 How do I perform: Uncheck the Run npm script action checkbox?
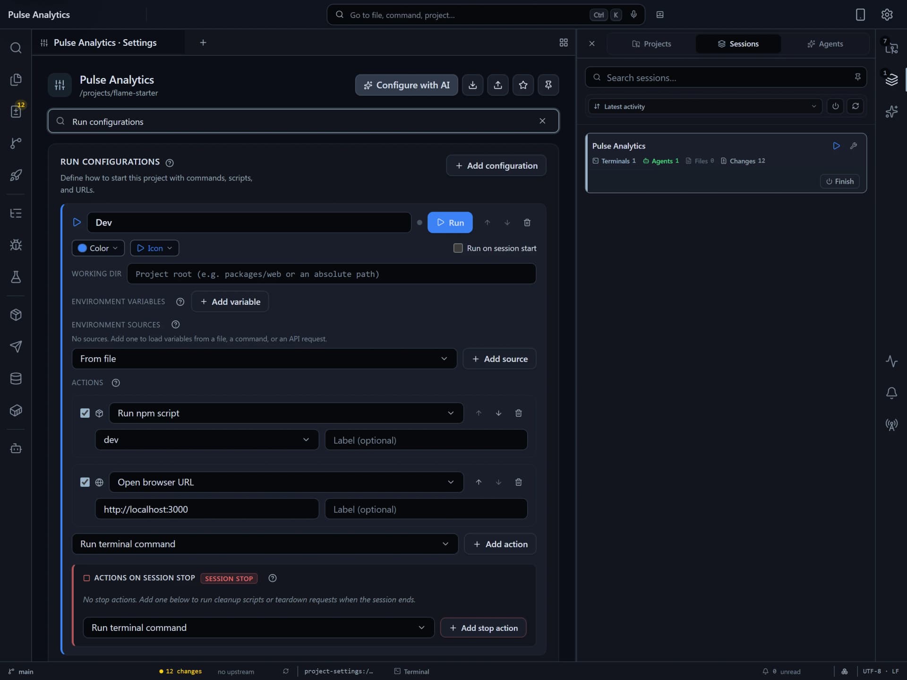(x=85, y=413)
